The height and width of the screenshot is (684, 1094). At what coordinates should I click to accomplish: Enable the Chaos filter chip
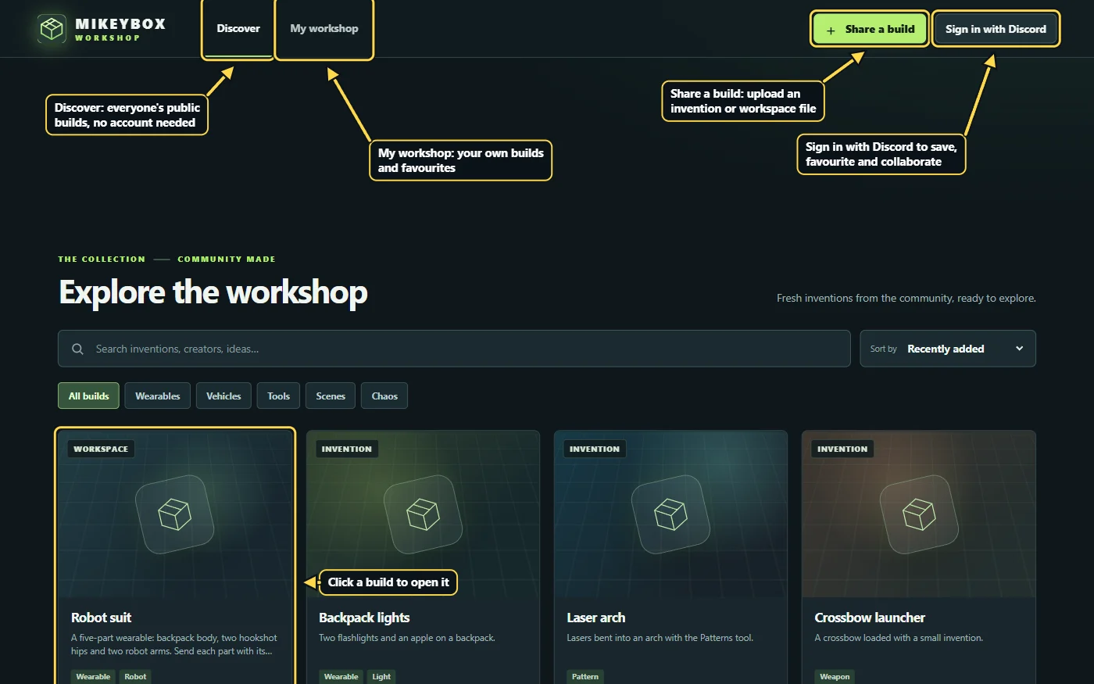[x=384, y=396]
